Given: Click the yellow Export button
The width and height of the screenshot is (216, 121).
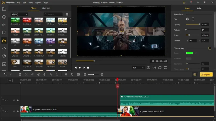Looking at the screenshot, I should [206, 74].
